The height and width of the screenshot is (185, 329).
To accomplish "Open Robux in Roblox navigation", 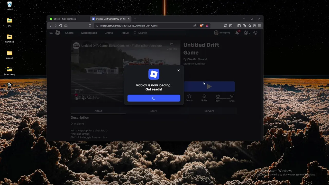I will pyautogui.click(x=125, y=33).
